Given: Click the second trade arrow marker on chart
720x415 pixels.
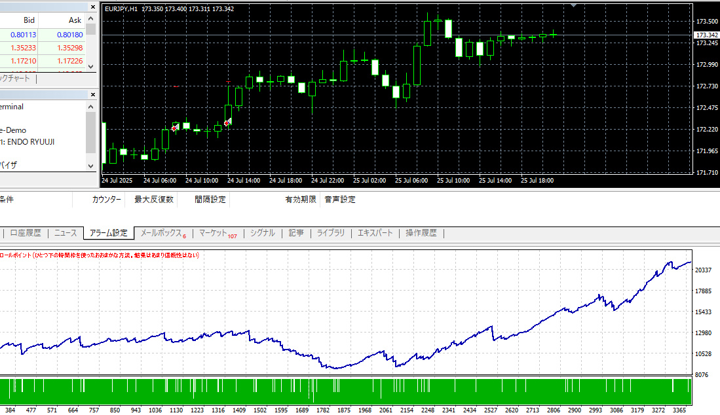Looking at the screenshot, I should (x=227, y=122).
